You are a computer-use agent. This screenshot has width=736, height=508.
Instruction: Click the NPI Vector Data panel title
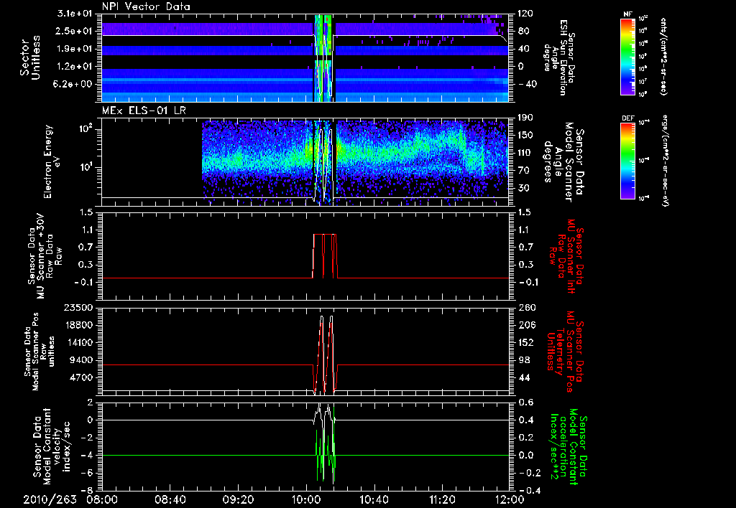pyautogui.click(x=145, y=7)
